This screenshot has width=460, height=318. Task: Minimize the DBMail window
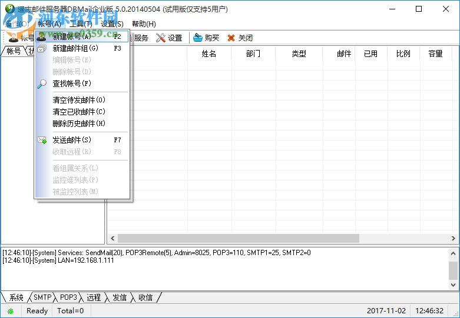tap(392, 9)
